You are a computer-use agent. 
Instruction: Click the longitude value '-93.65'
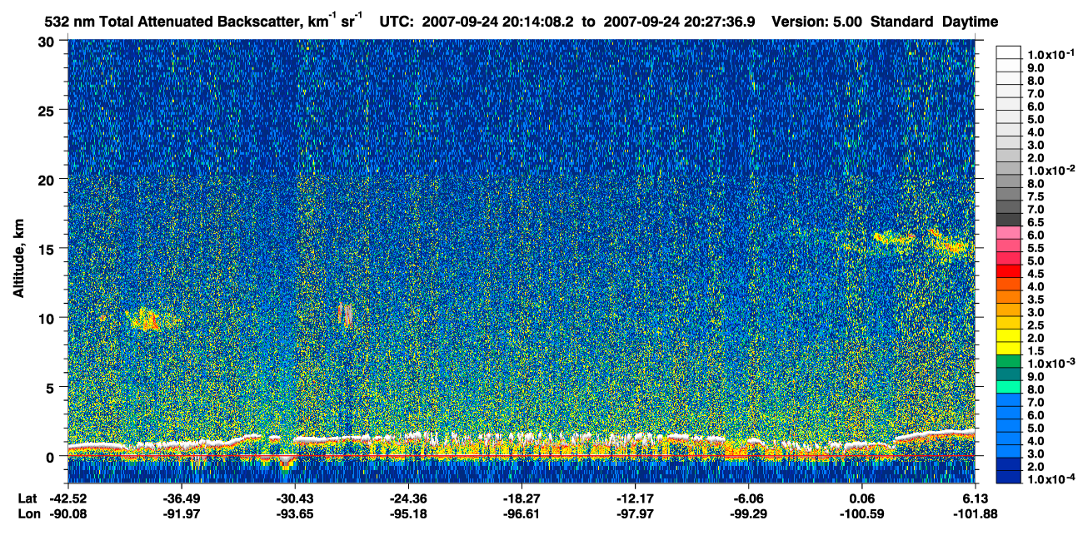point(294,513)
